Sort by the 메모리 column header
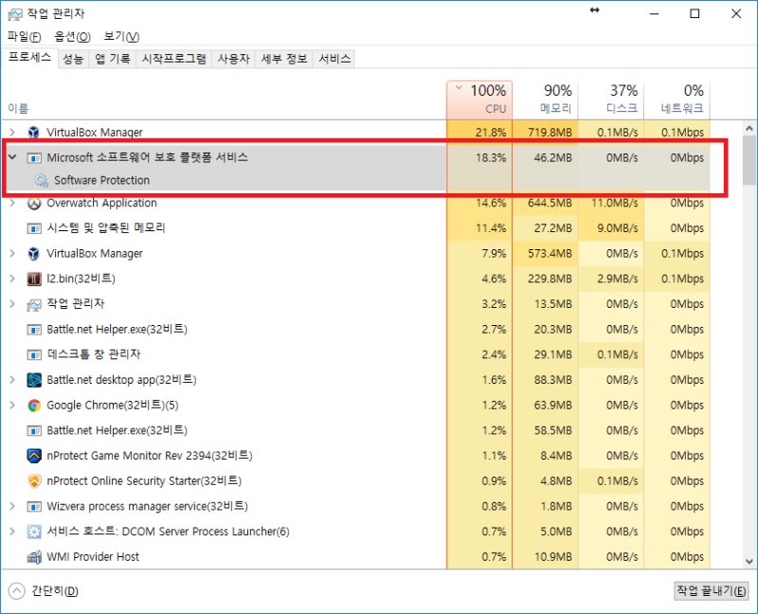Screen dimensions: 758x614 [x=546, y=99]
